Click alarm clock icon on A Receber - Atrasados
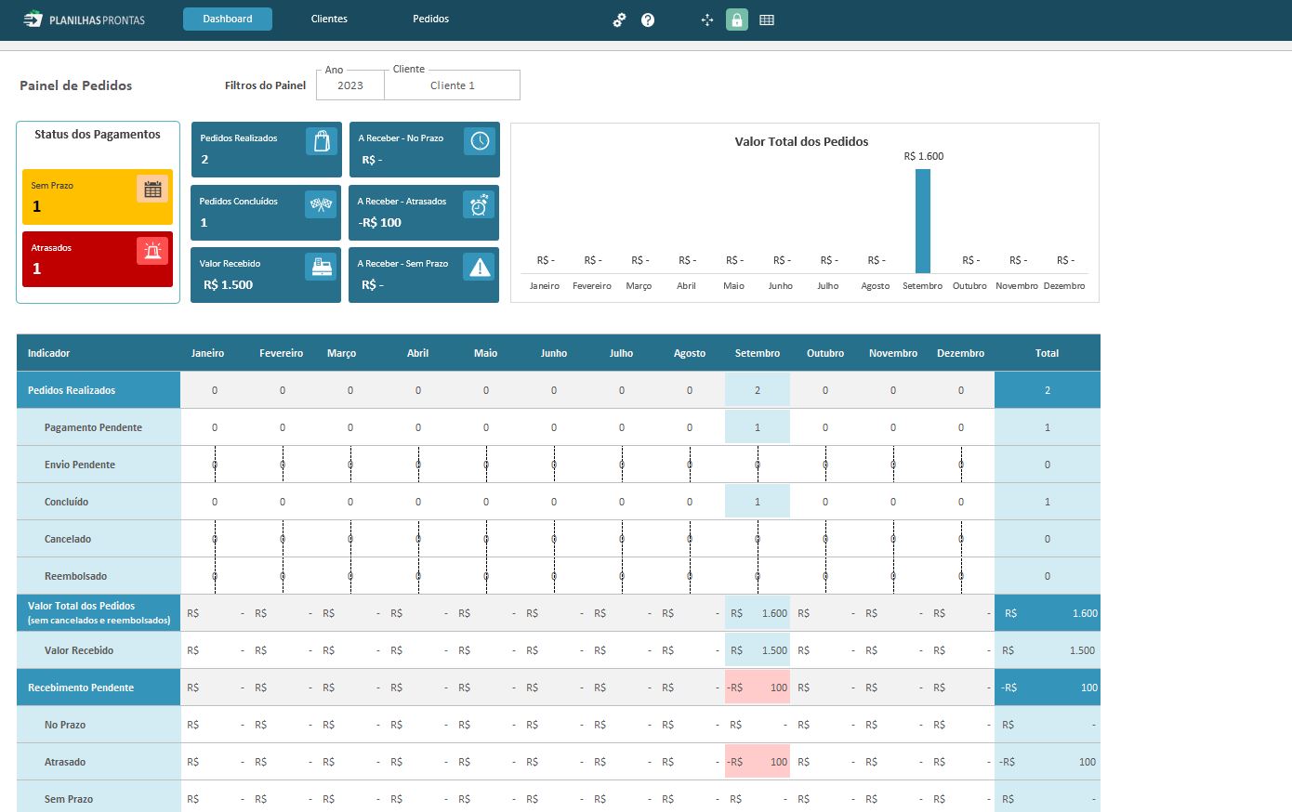1292x812 pixels. coord(479,204)
